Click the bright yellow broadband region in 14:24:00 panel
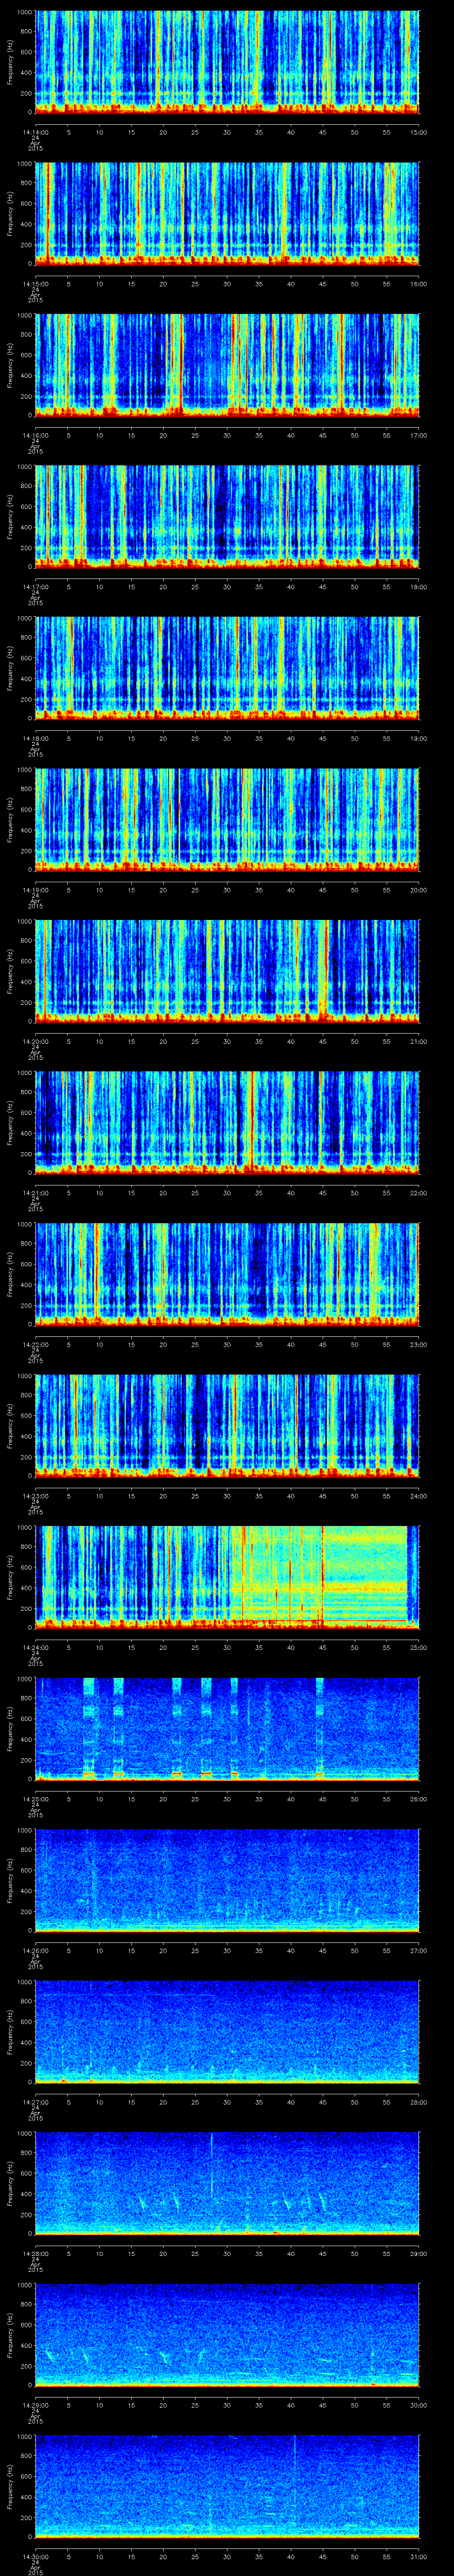Screen dimensions: 454x2576 299,1575
